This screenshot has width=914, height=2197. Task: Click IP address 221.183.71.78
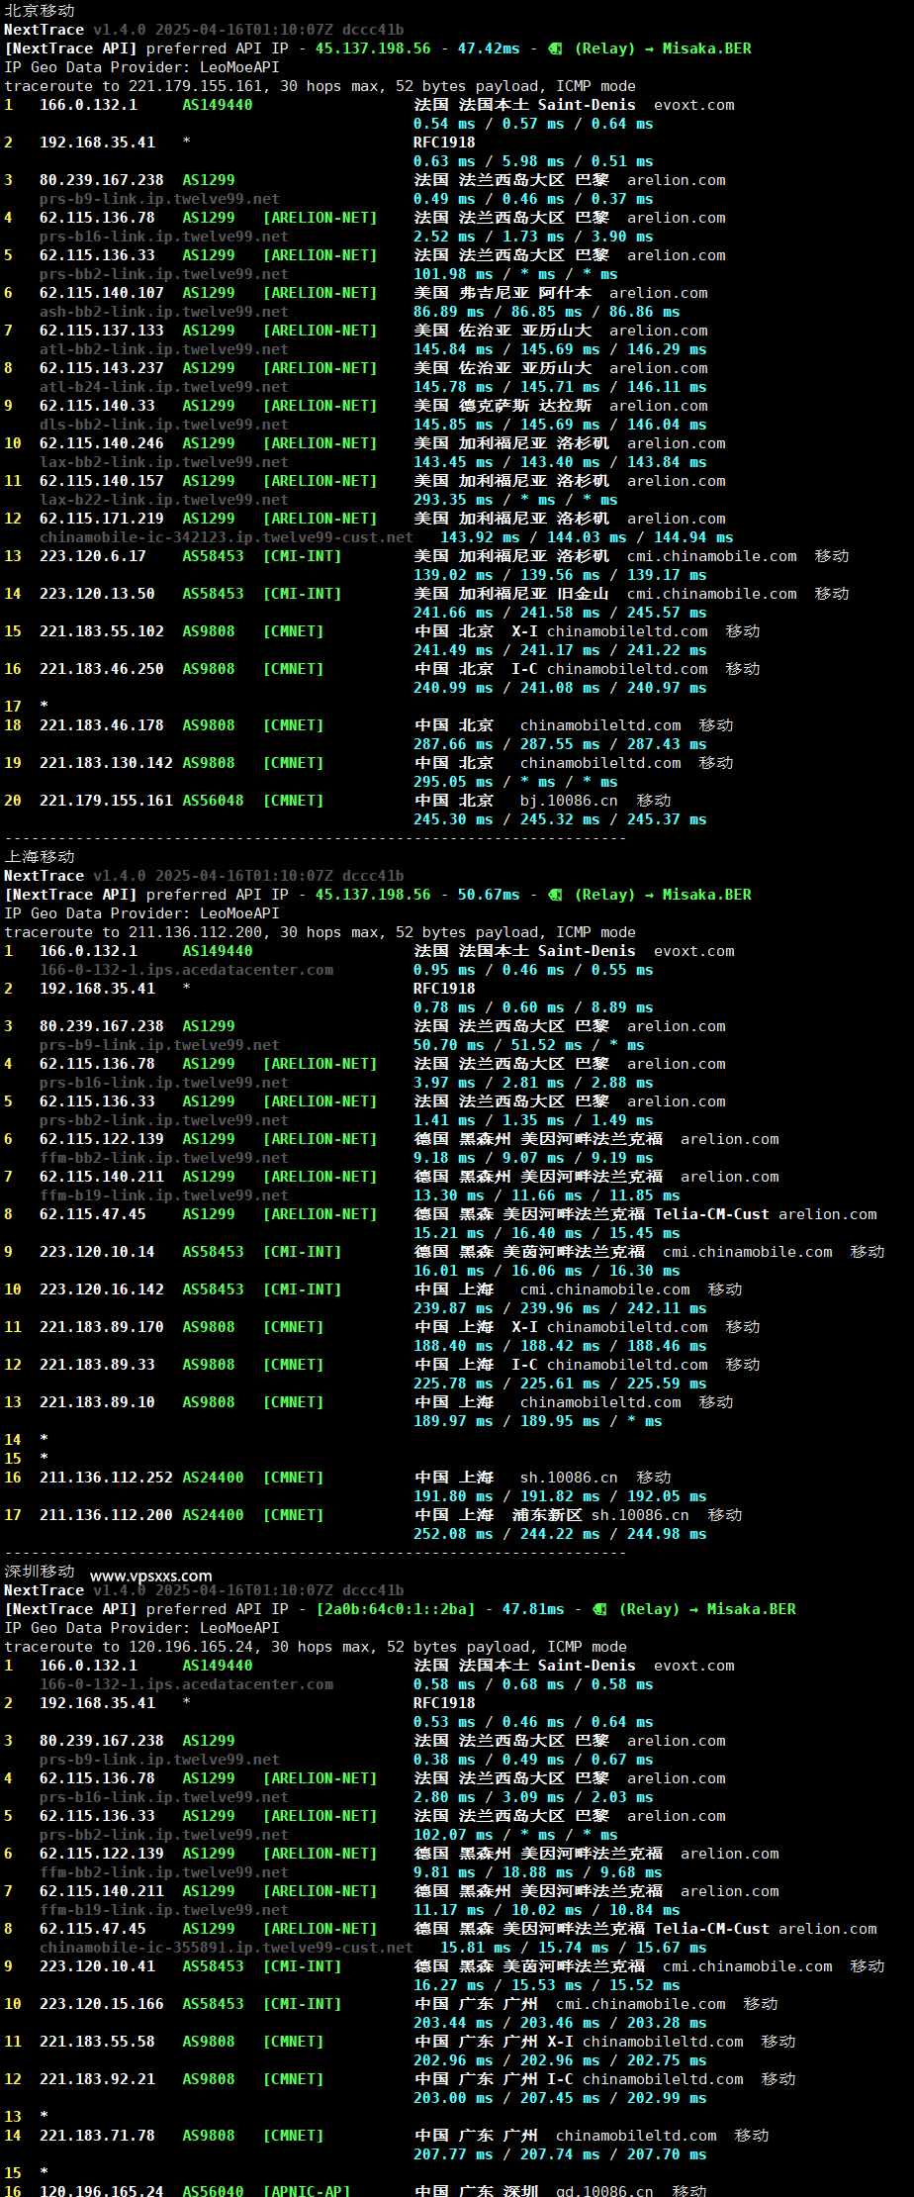click(x=98, y=2136)
